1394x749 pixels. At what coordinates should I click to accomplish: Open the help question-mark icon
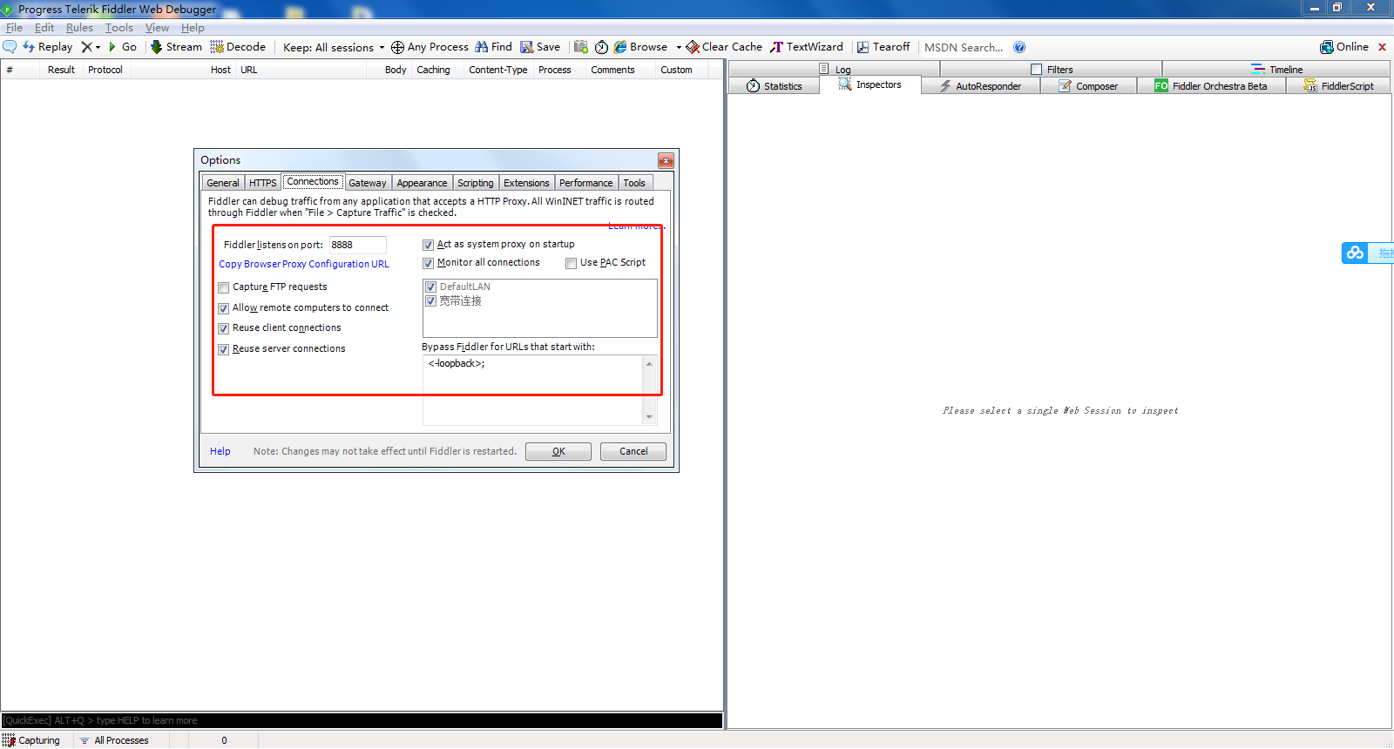coord(1019,47)
